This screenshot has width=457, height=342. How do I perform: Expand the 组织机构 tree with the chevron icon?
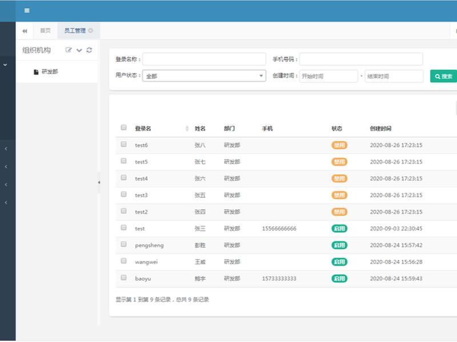(79, 50)
